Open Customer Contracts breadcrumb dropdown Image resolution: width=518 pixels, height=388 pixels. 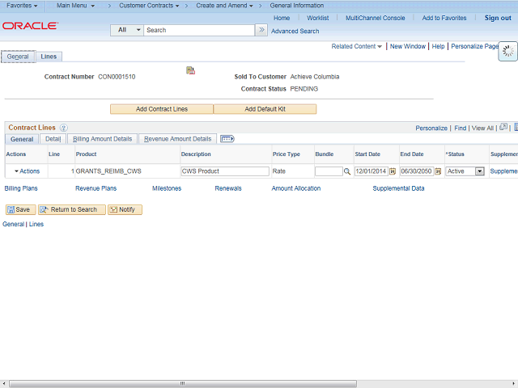(x=149, y=6)
